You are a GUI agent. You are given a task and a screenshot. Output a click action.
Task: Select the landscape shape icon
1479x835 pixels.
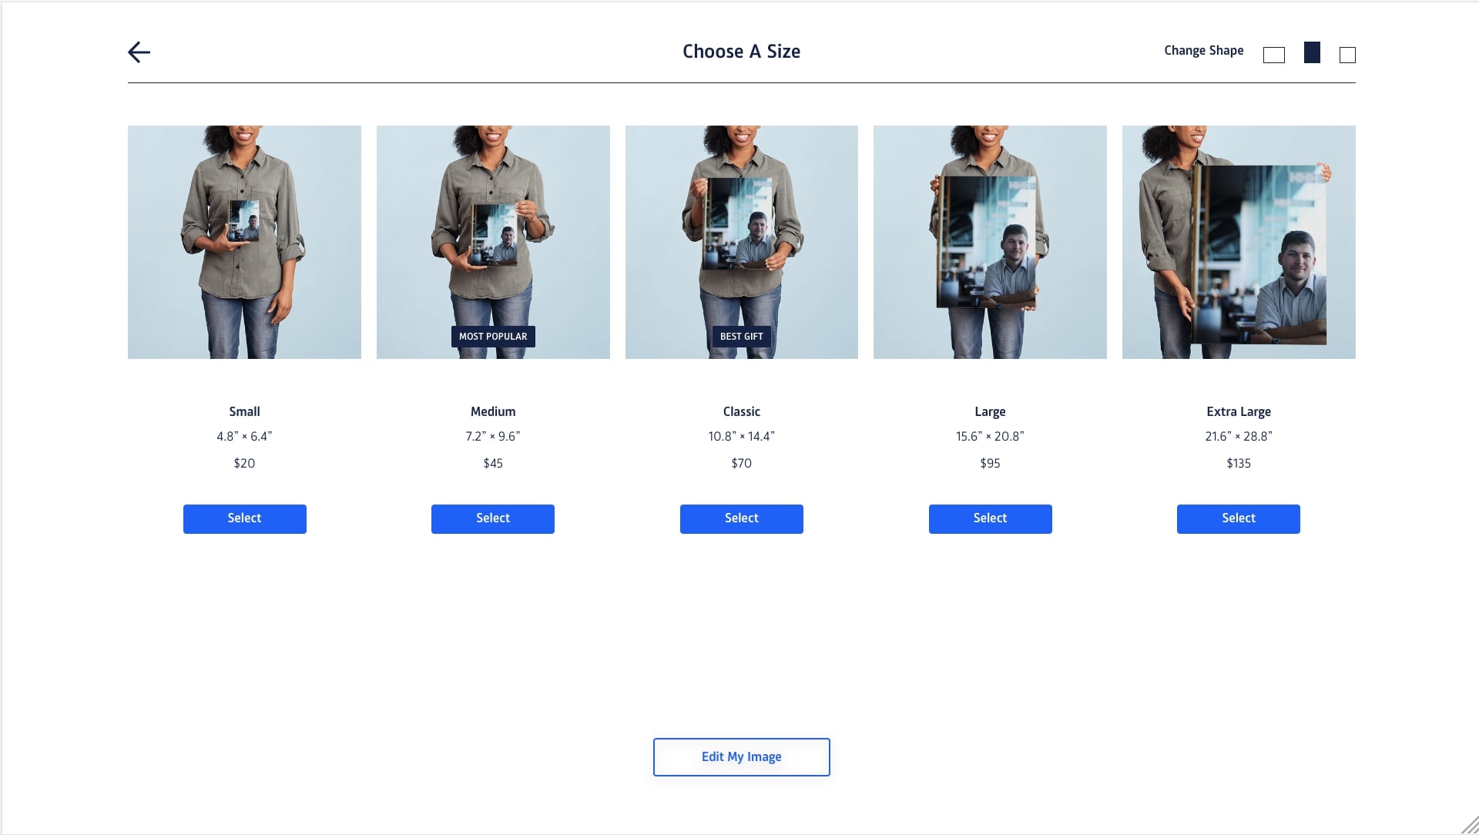coord(1274,54)
